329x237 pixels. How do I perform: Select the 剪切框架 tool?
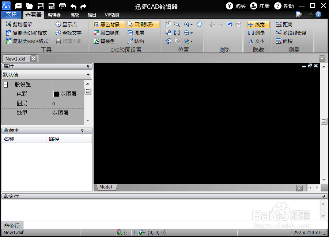pos(19,24)
